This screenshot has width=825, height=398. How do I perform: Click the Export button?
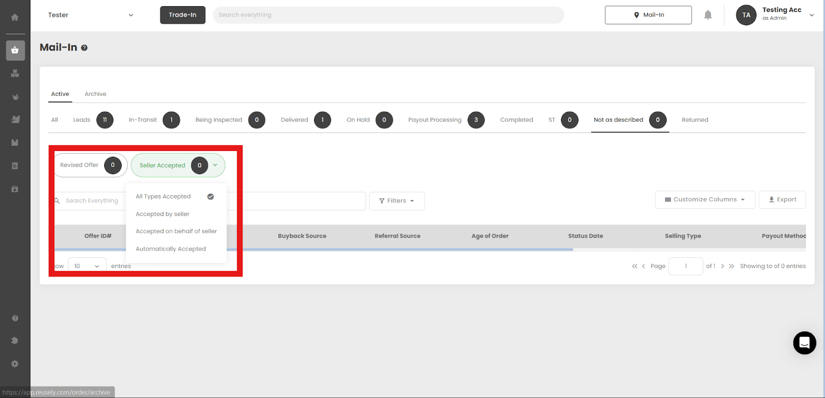(x=782, y=200)
